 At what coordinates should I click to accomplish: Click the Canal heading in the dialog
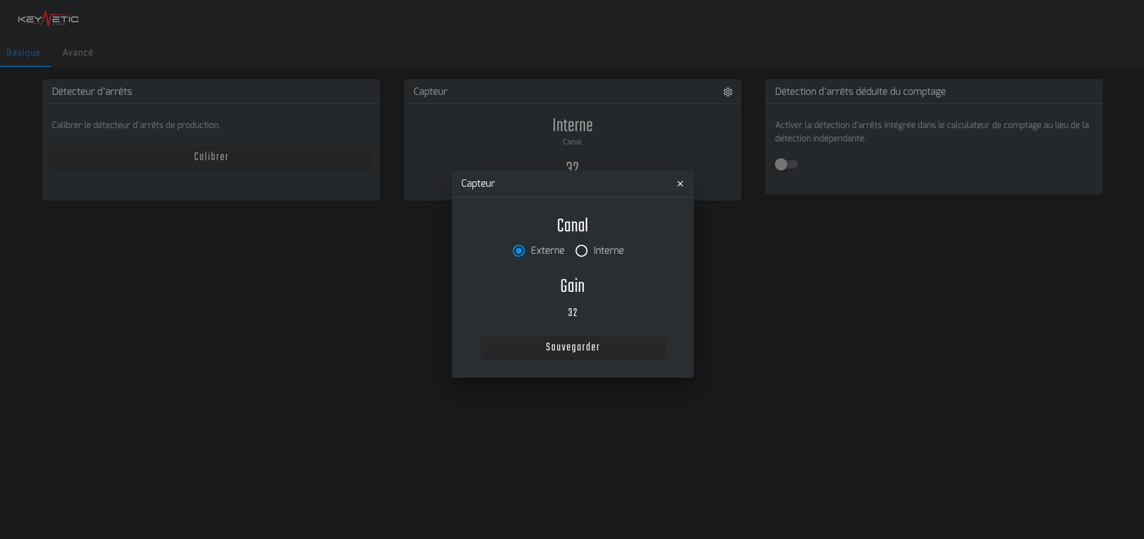coord(573,225)
